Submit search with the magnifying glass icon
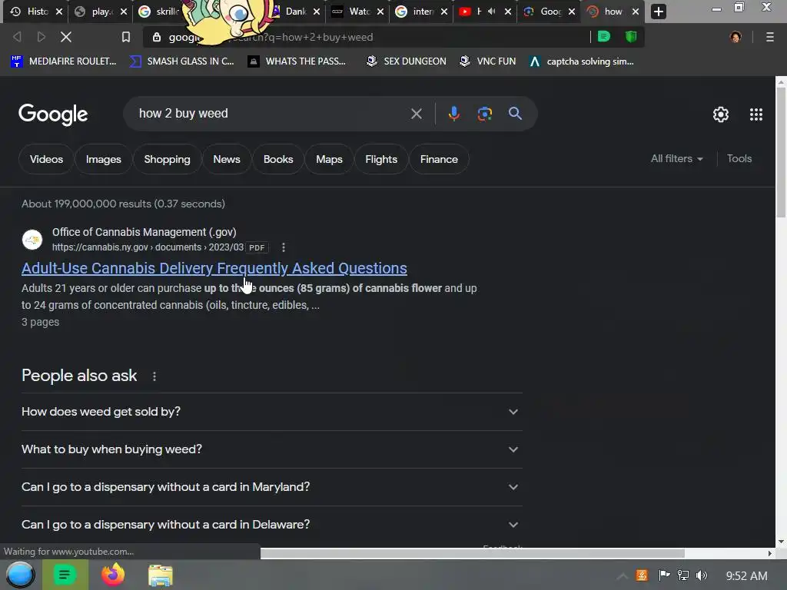 click(x=515, y=114)
